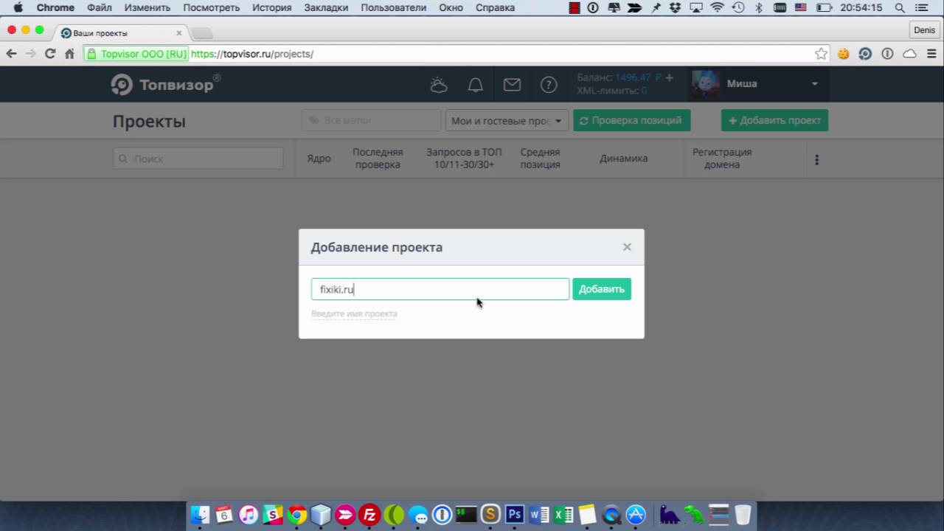Image resolution: width=944 pixels, height=531 pixels.
Task: Open FileZilla from the Dock
Action: tap(369, 515)
